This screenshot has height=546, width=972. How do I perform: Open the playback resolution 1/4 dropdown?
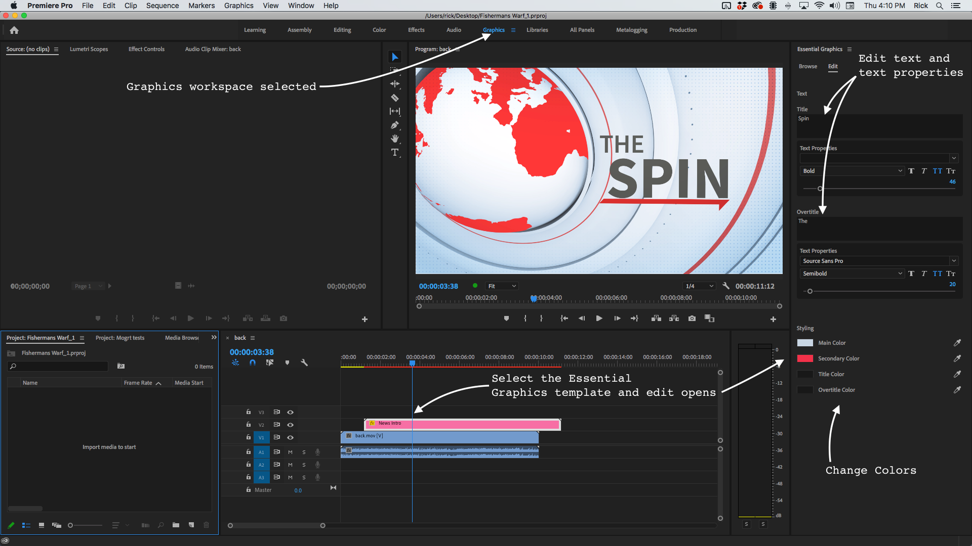pyautogui.click(x=699, y=286)
